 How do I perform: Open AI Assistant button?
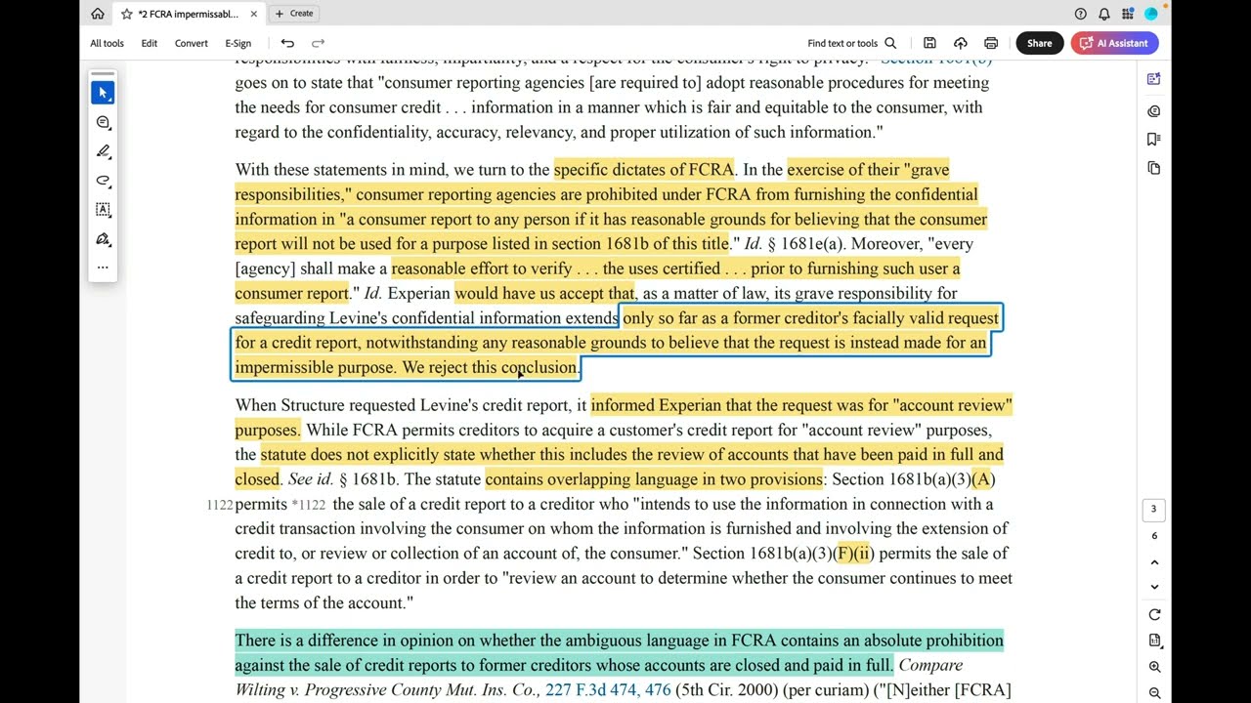(1114, 43)
